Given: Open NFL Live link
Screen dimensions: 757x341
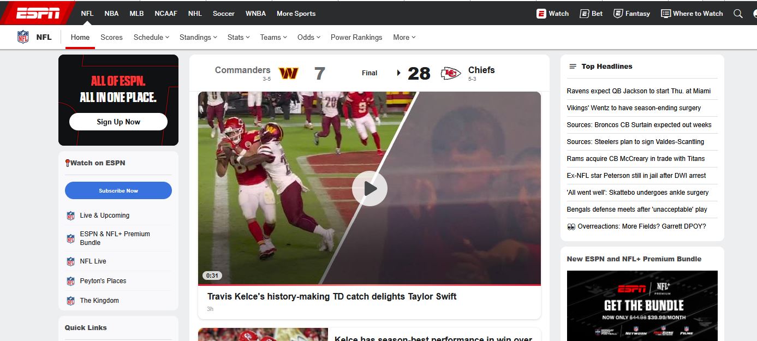Looking at the screenshot, I should pyautogui.click(x=93, y=261).
